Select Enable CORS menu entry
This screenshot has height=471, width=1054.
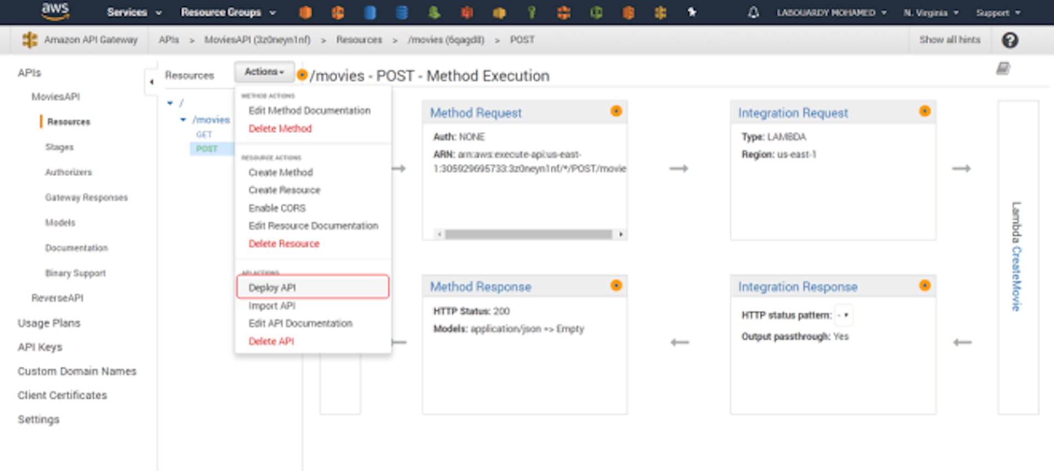[x=277, y=208]
